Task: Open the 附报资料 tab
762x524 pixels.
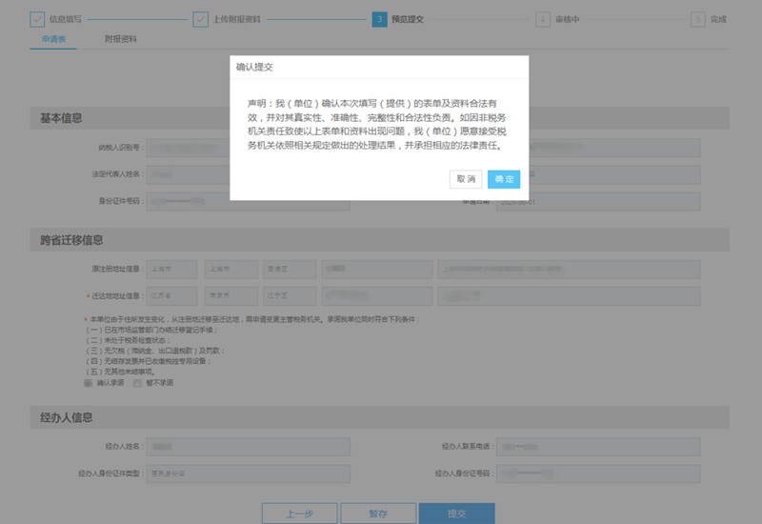Action: pos(121,39)
